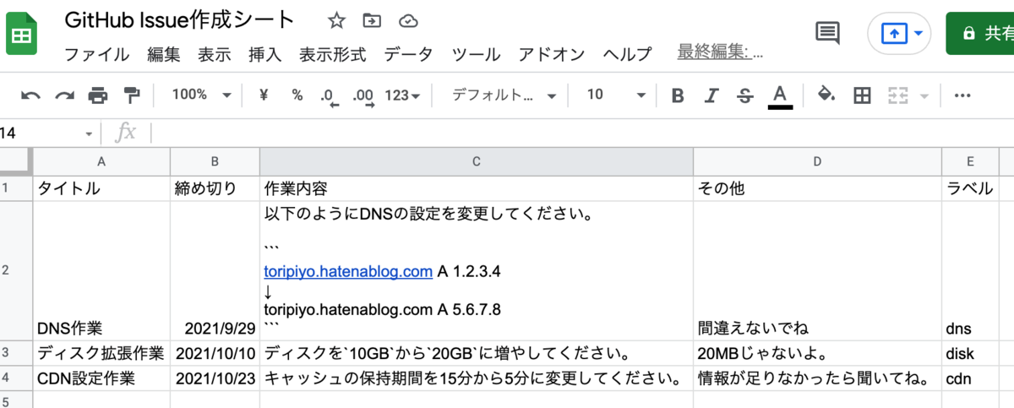Open cell borders options
The height and width of the screenshot is (408, 1014).
862,95
